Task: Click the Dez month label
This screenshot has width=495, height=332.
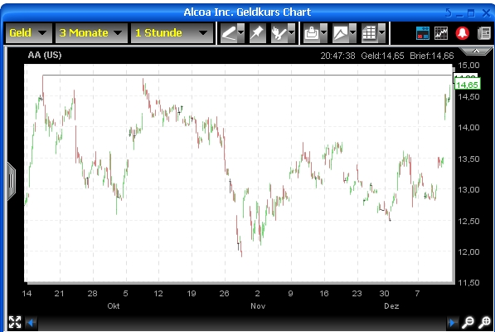Action: [391, 306]
